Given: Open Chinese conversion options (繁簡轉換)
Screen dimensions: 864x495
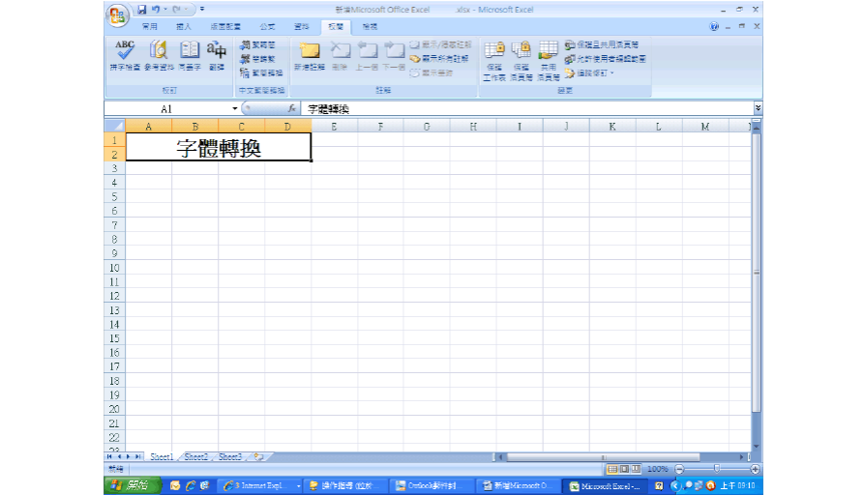Looking at the screenshot, I should click(262, 73).
